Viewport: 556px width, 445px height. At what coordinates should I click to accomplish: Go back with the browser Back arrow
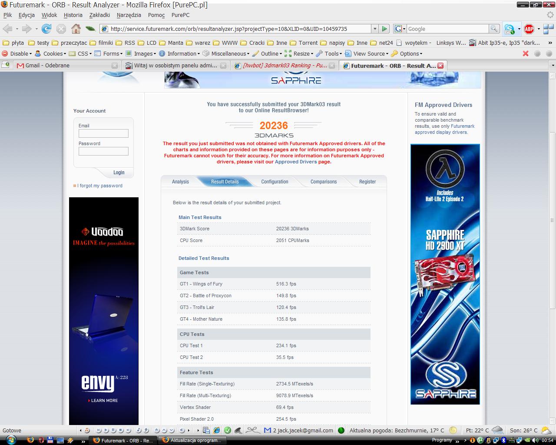click(7, 29)
